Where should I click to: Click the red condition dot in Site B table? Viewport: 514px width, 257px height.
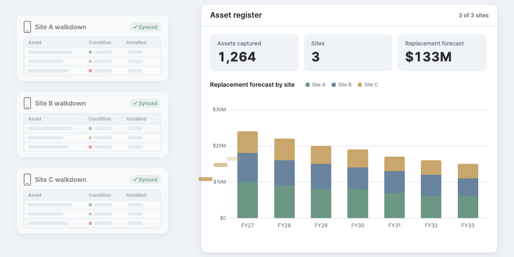click(90, 147)
